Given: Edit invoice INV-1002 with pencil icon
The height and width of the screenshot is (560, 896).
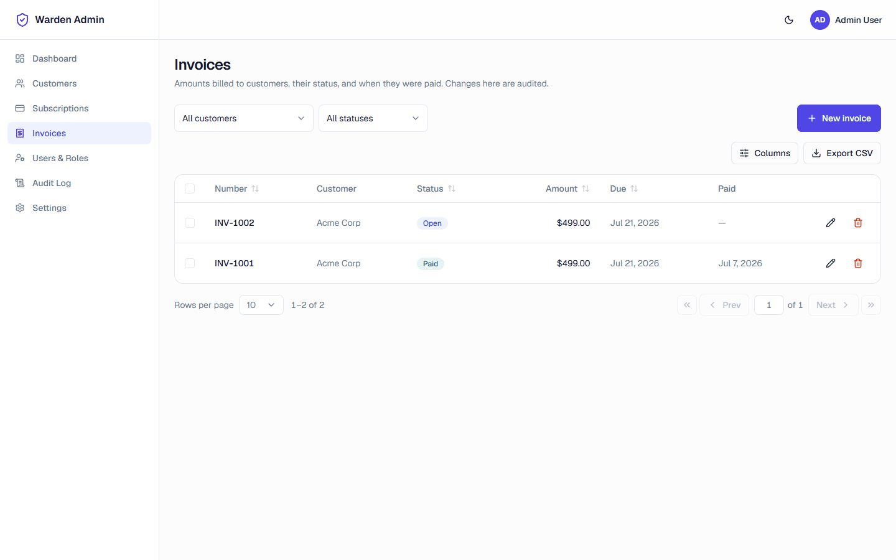Looking at the screenshot, I should [831, 223].
